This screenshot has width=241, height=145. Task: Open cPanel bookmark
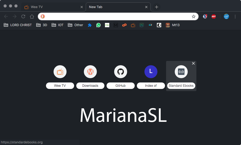point(124,25)
